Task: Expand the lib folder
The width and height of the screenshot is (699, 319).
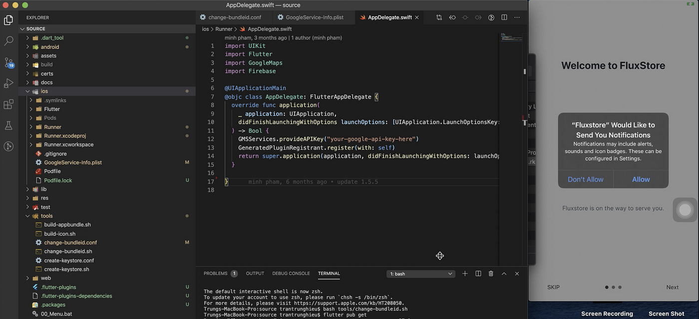Action: 28,189
